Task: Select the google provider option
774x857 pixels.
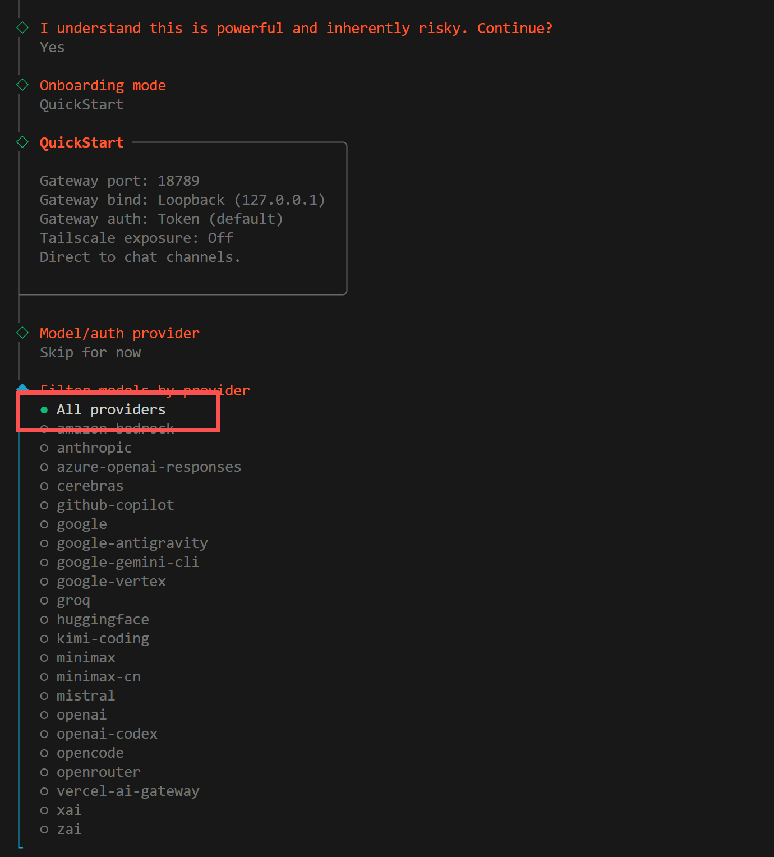Action: 73,524
